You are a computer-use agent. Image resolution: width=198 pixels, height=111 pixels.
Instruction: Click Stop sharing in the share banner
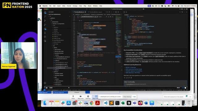click(127, 97)
